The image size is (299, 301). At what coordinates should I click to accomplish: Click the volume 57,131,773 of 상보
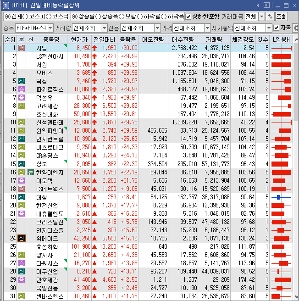click(216, 164)
